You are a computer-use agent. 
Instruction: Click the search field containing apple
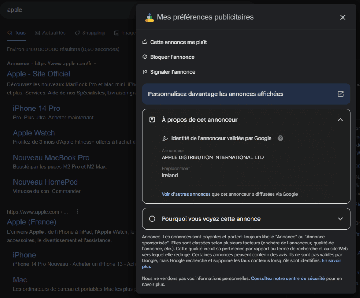(x=68, y=10)
